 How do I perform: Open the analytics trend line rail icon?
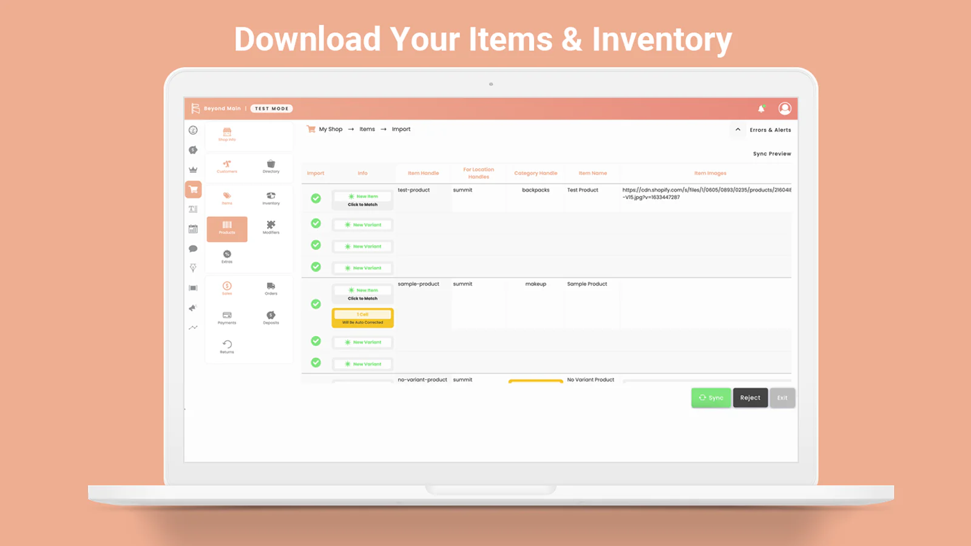coord(193,328)
